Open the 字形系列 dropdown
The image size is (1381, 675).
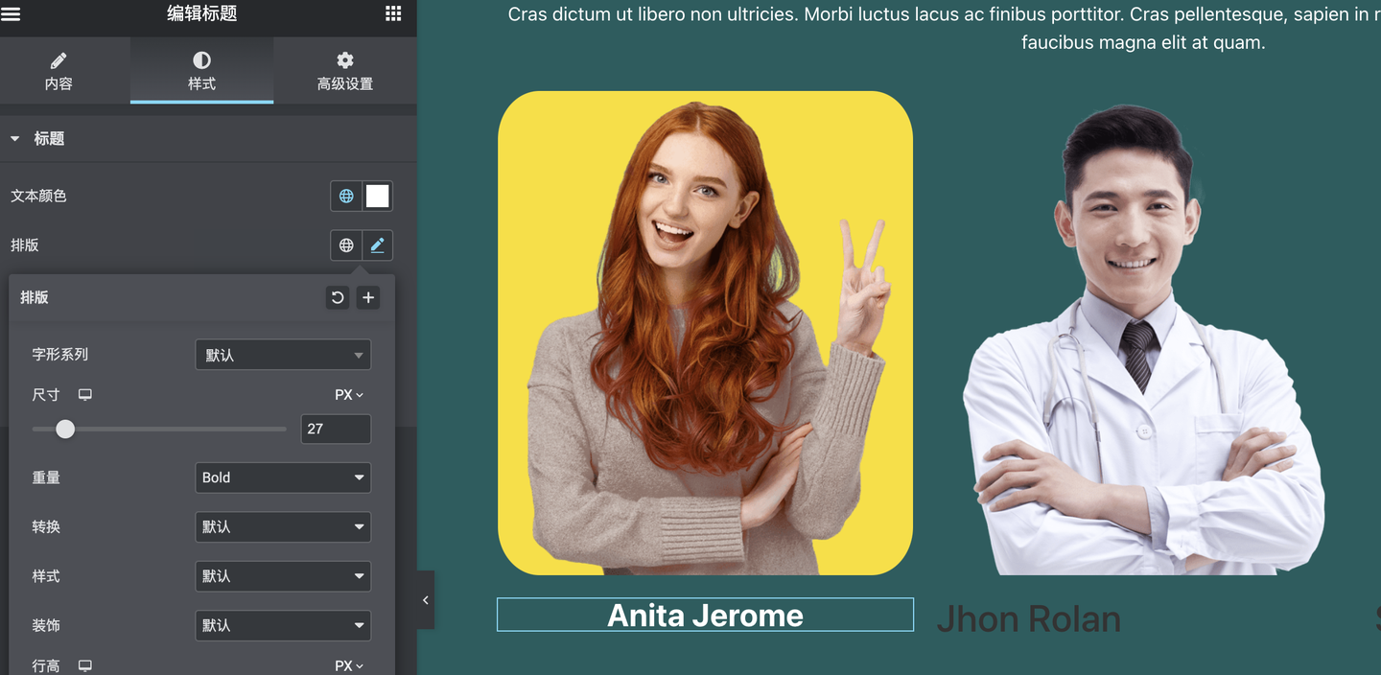[x=283, y=355]
